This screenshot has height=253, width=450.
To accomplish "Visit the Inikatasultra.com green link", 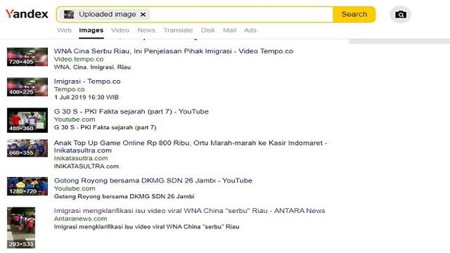I will pyautogui.click(x=81, y=158).
